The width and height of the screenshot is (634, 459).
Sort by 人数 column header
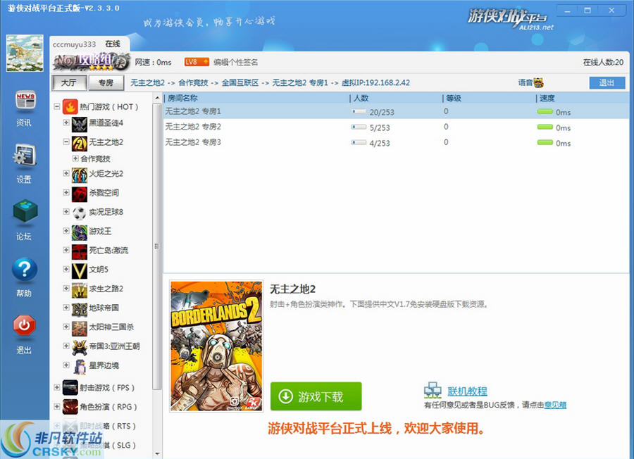(x=361, y=98)
